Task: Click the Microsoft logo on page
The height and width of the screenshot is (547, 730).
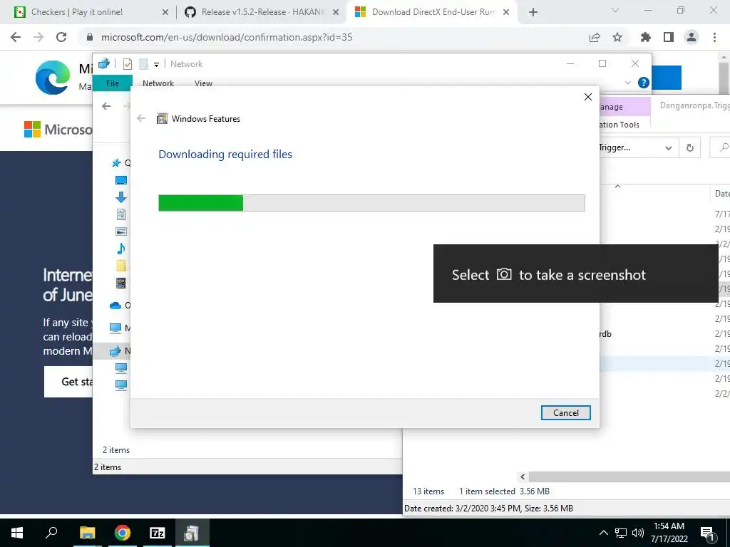Action: pos(58,129)
